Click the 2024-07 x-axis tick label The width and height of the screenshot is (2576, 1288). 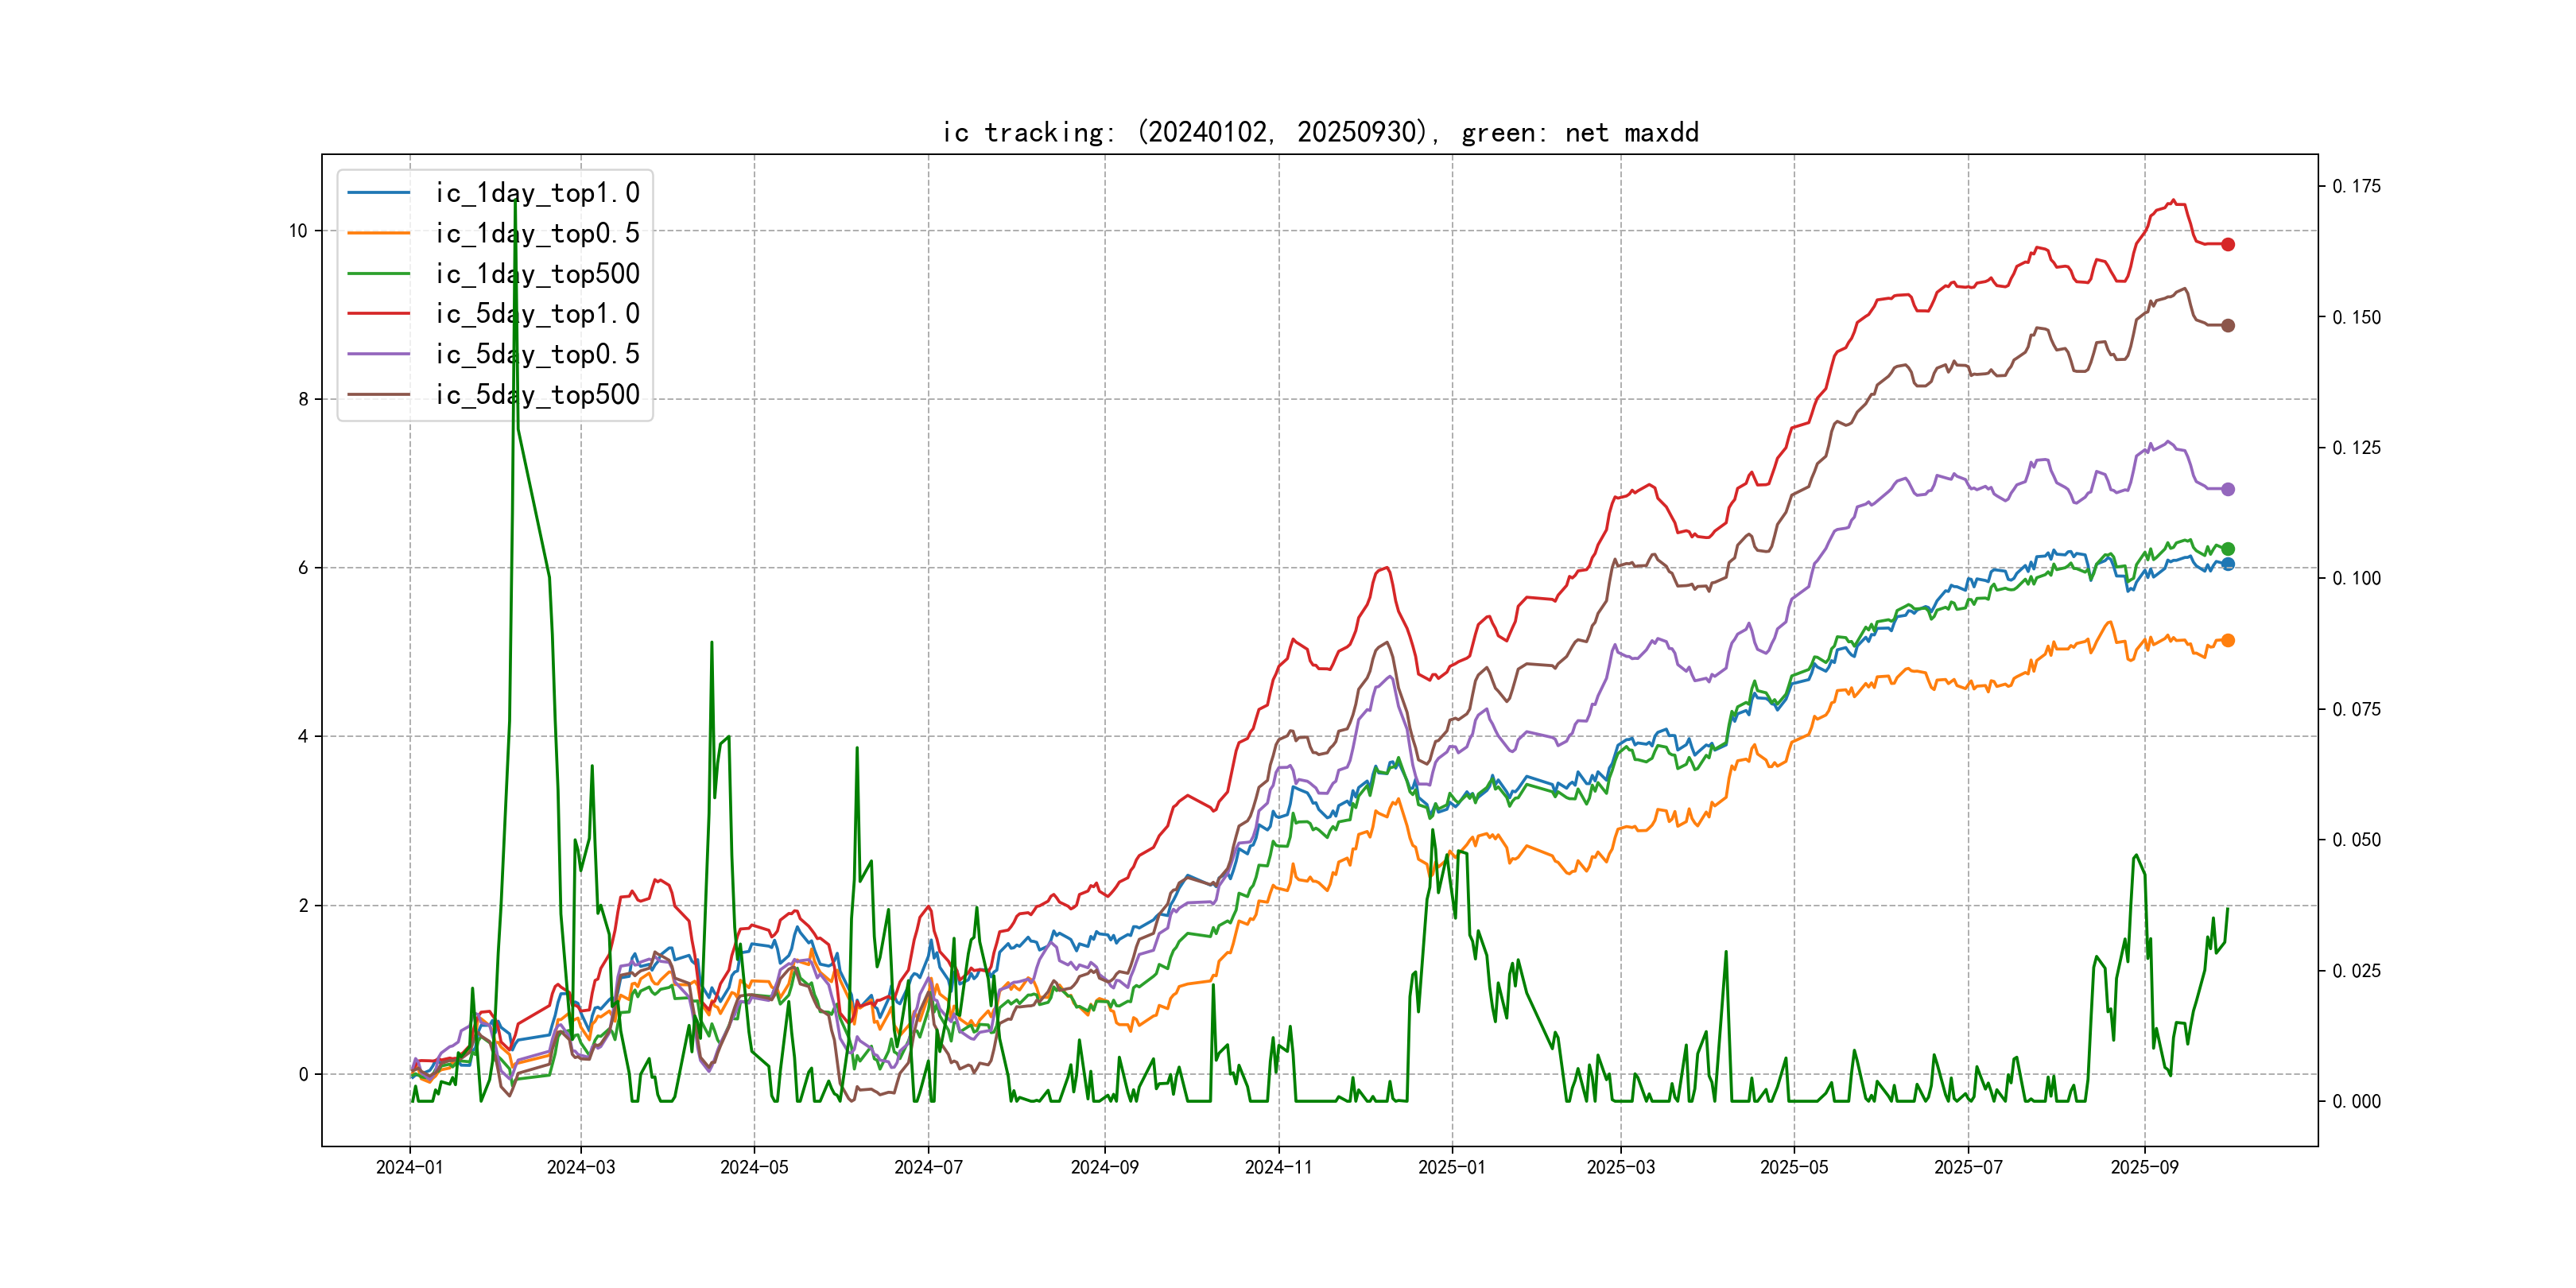pyautogui.click(x=928, y=1167)
